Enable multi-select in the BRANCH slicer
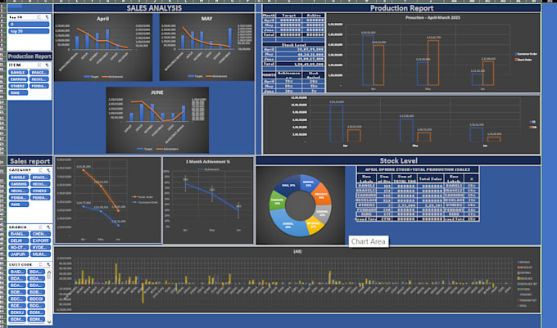The width and height of the screenshot is (557, 328). [40, 227]
